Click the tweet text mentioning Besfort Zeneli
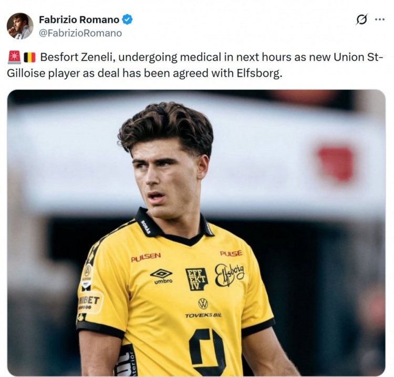 (195, 65)
